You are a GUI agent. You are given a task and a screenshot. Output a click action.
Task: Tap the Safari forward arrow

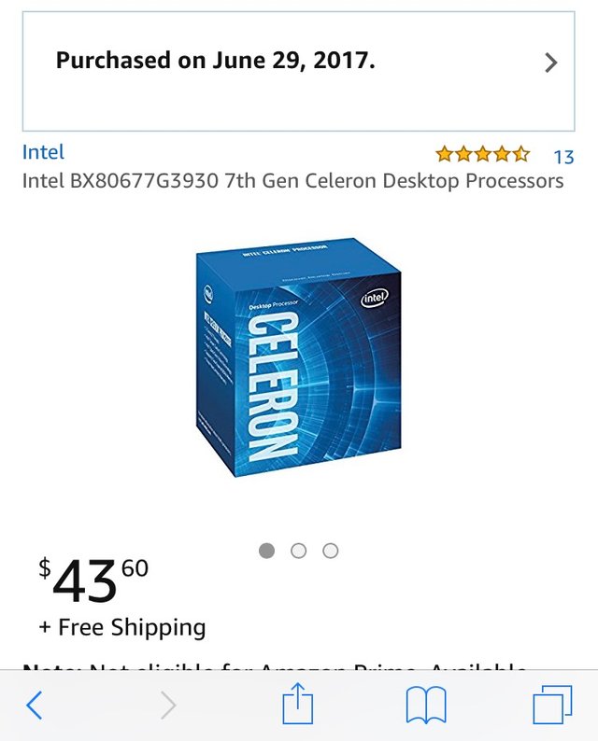[168, 706]
